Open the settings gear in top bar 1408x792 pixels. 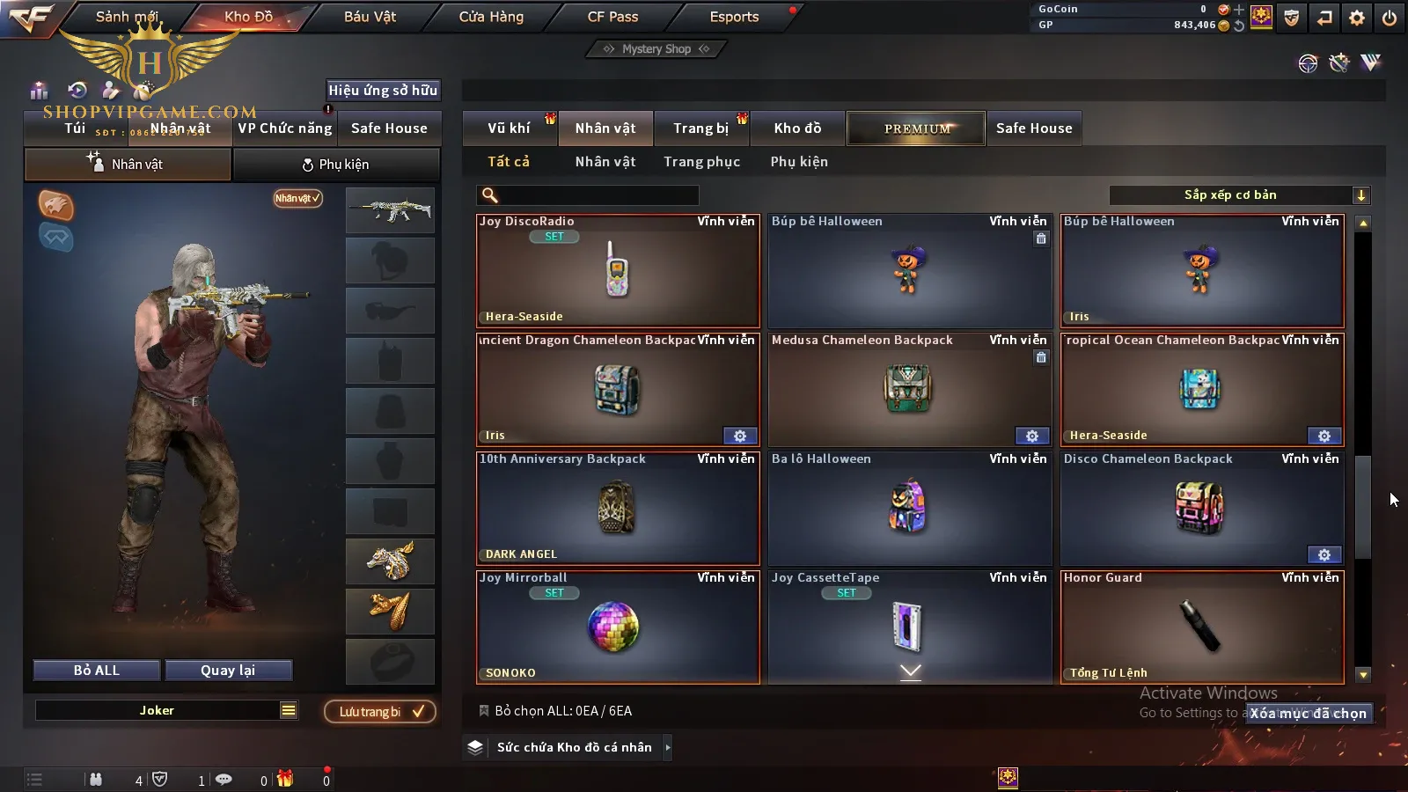(1356, 18)
